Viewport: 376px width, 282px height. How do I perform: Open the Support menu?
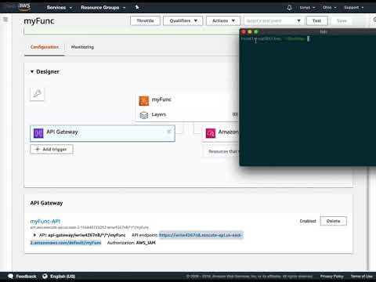[353, 8]
